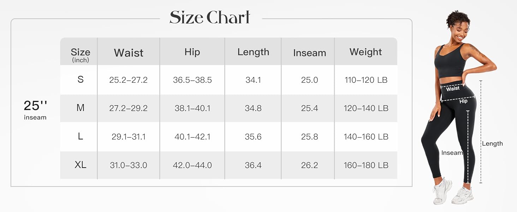Click the Length column header

tap(253, 52)
